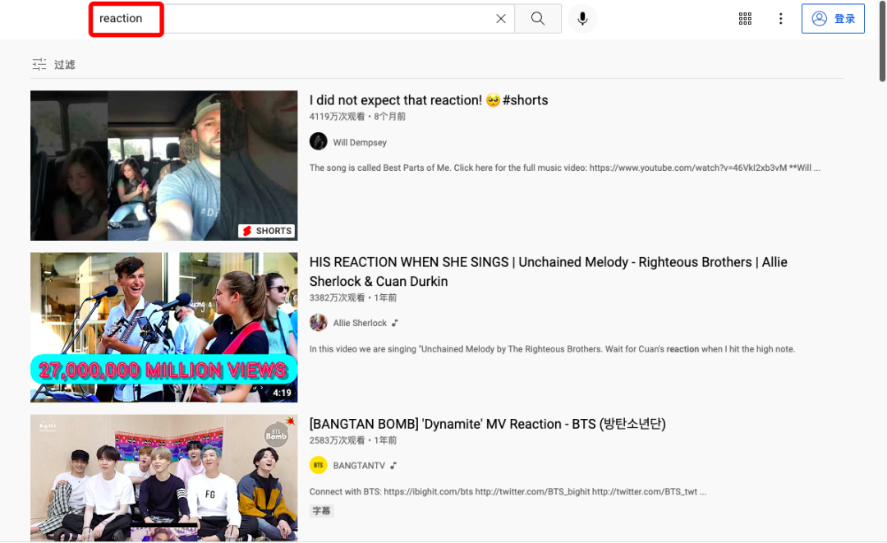Click the Unchained Melody video description text

pyautogui.click(x=552, y=349)
